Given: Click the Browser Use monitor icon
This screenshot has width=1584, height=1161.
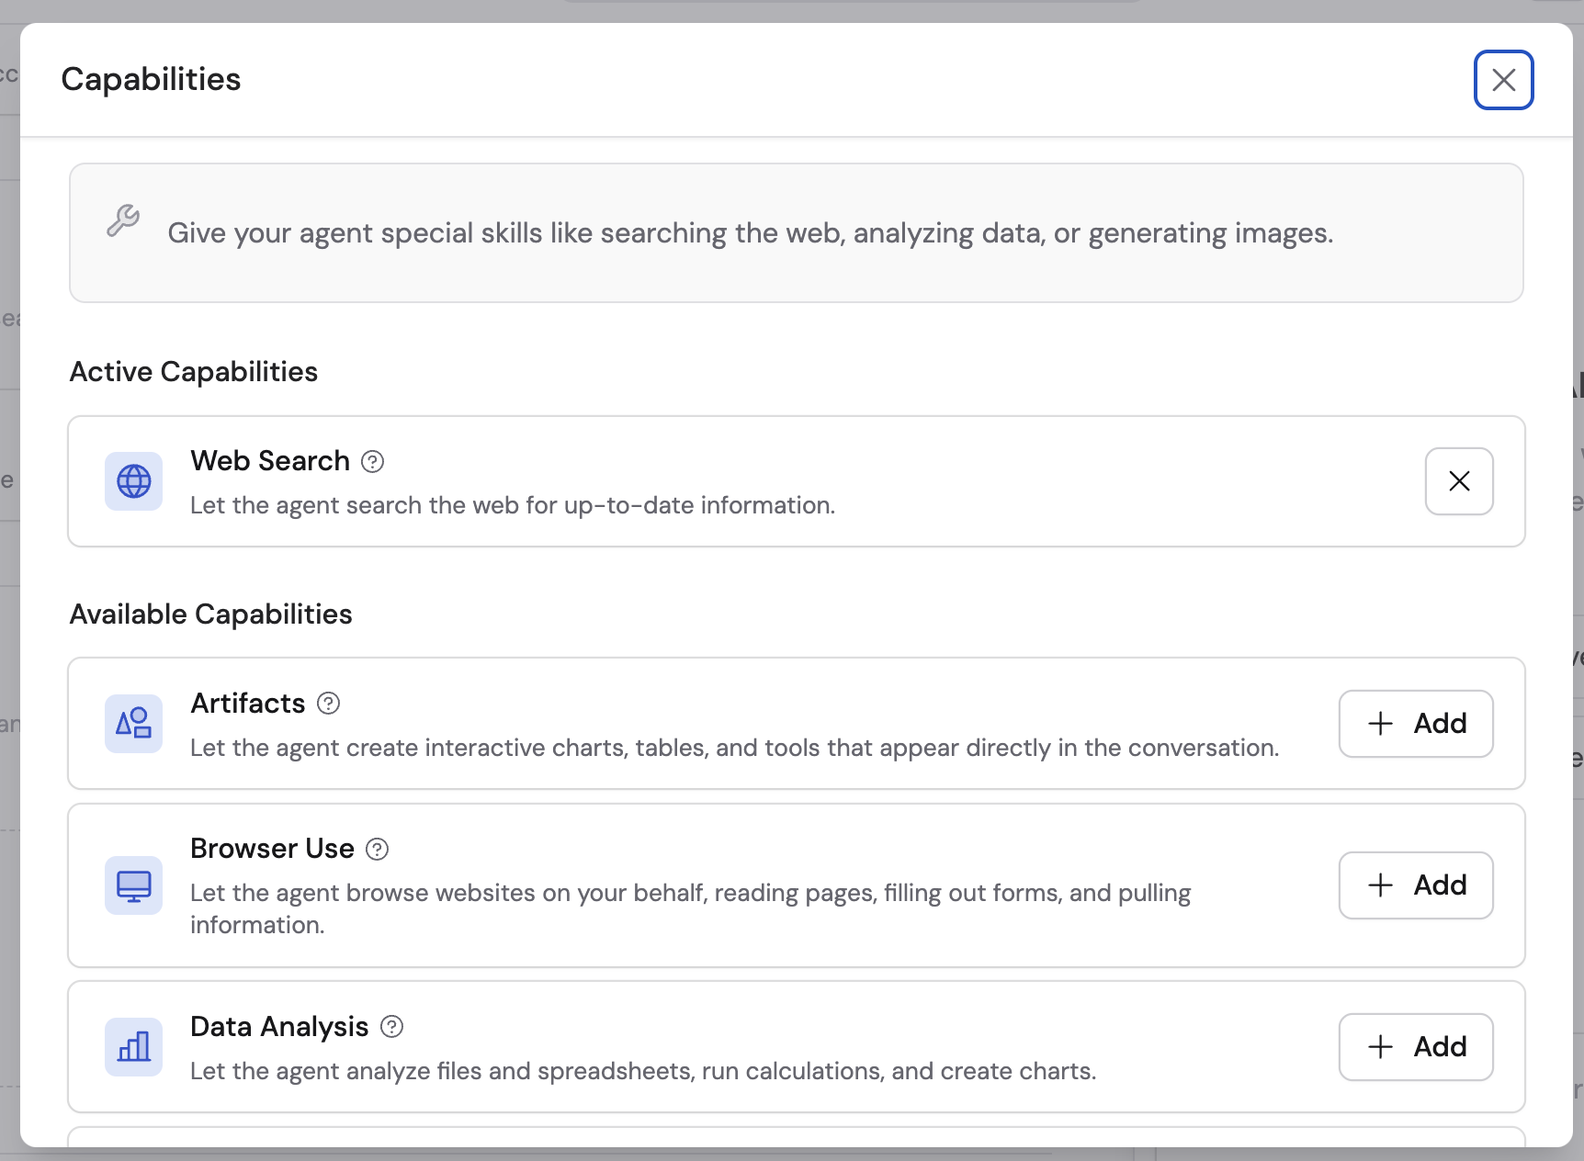Looking at the screenshot, I should point(133,885).
